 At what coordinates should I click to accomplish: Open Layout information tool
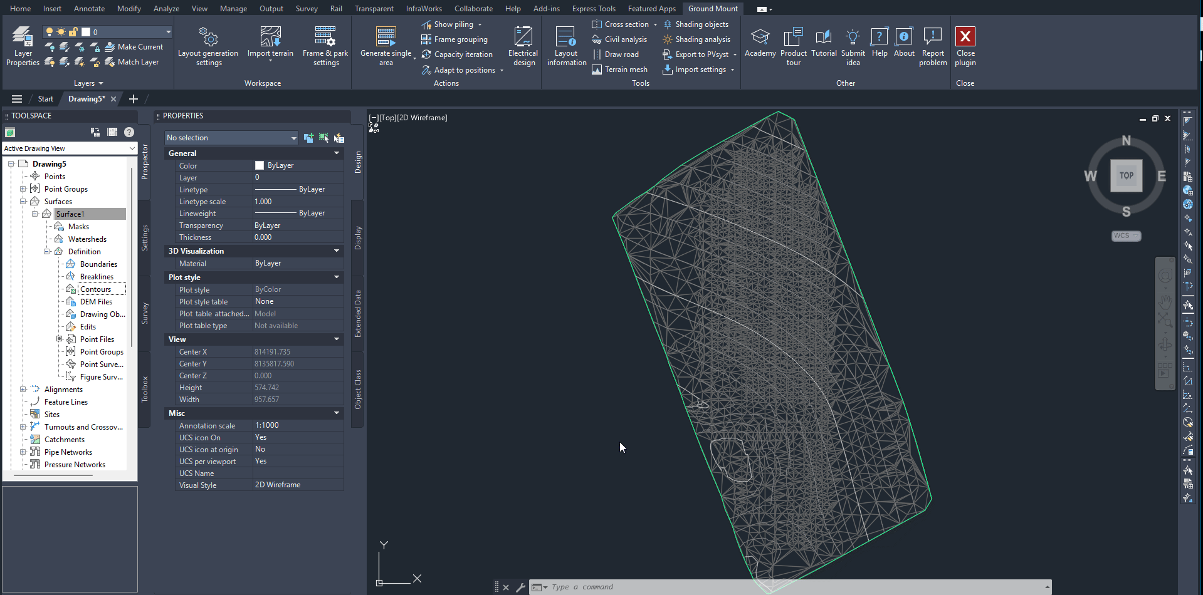[x=566, y=46]
